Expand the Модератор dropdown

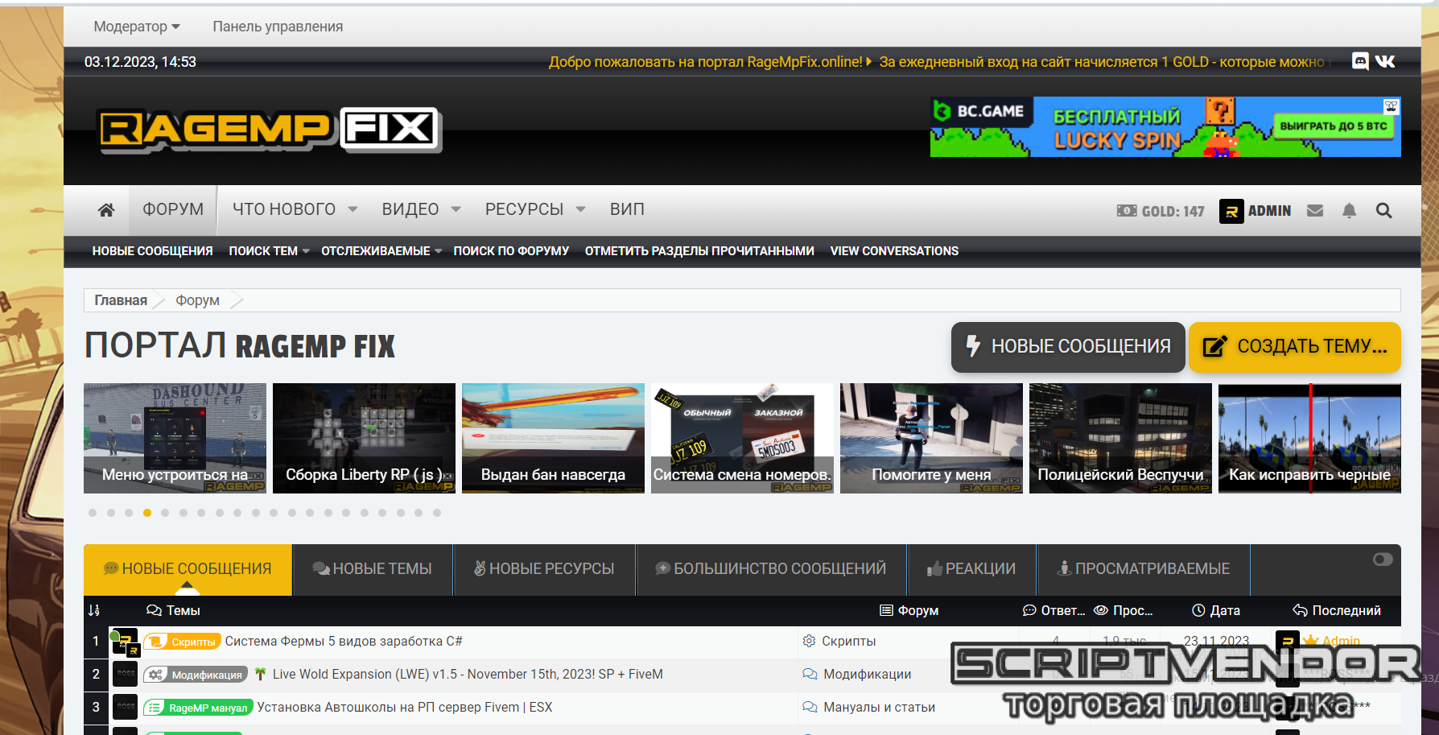pyautogui.click(x=137, y=27)
